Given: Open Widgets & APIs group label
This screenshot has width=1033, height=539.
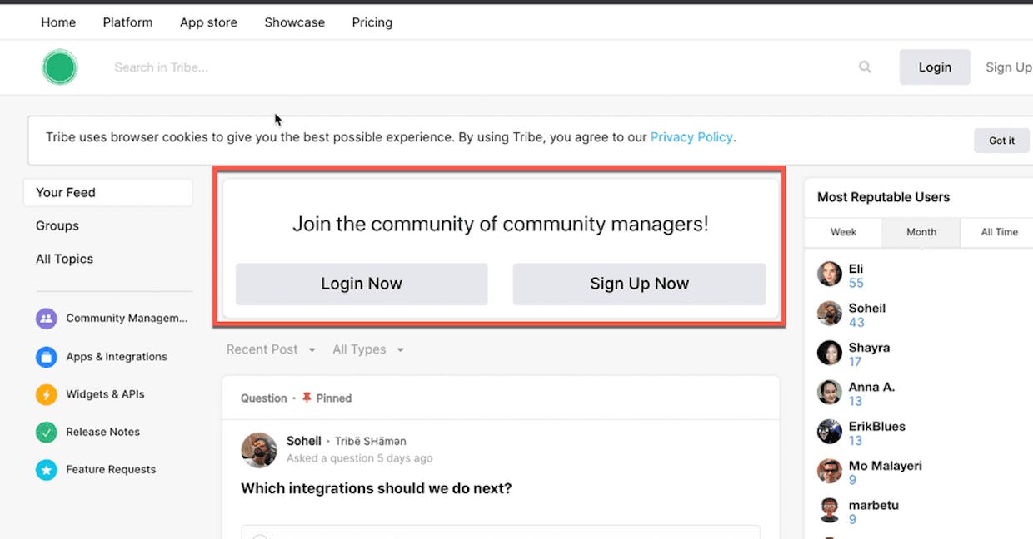Looking at the screenshot, I should click(x=105, y=394).
